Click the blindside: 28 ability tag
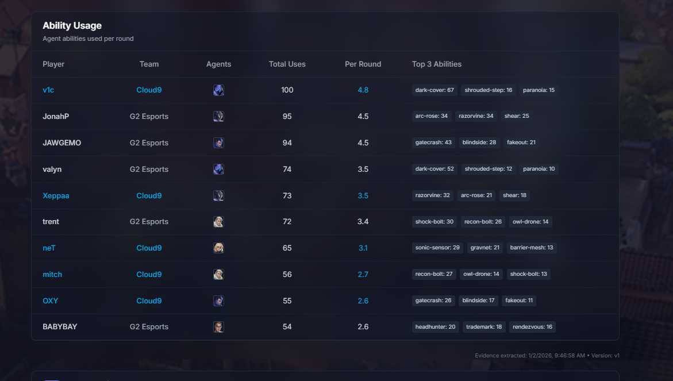 click(479, 143)
